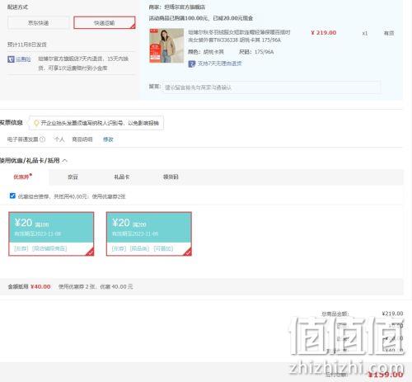Open the 运费险 link

(x=23, y=59)
